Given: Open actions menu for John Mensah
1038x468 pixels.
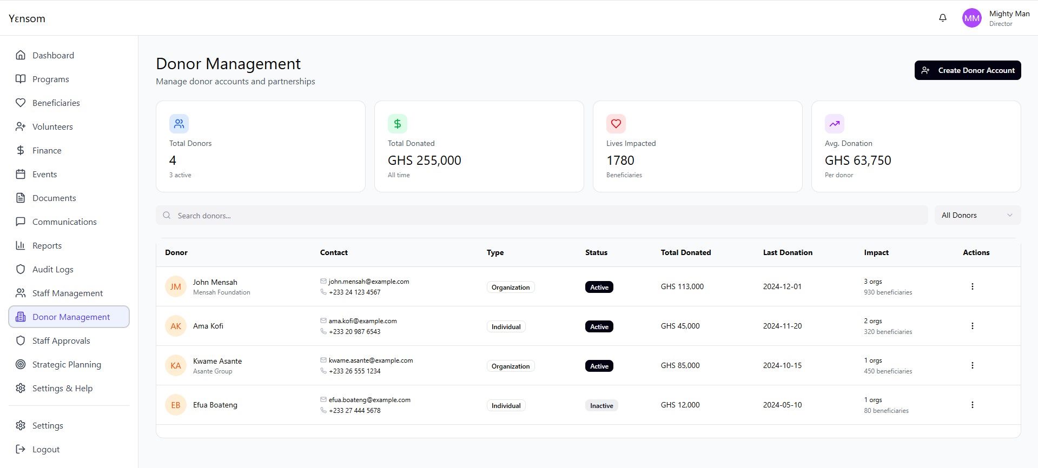Looking at the screenshot, I should click(973, 286).
